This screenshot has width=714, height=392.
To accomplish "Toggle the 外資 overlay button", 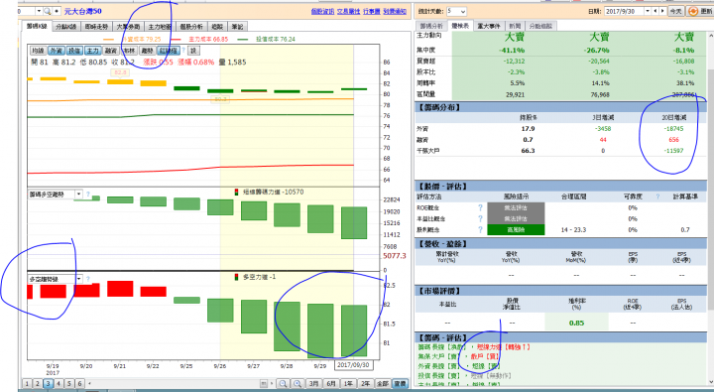I will pyautogui.click(x=56, y=51).
